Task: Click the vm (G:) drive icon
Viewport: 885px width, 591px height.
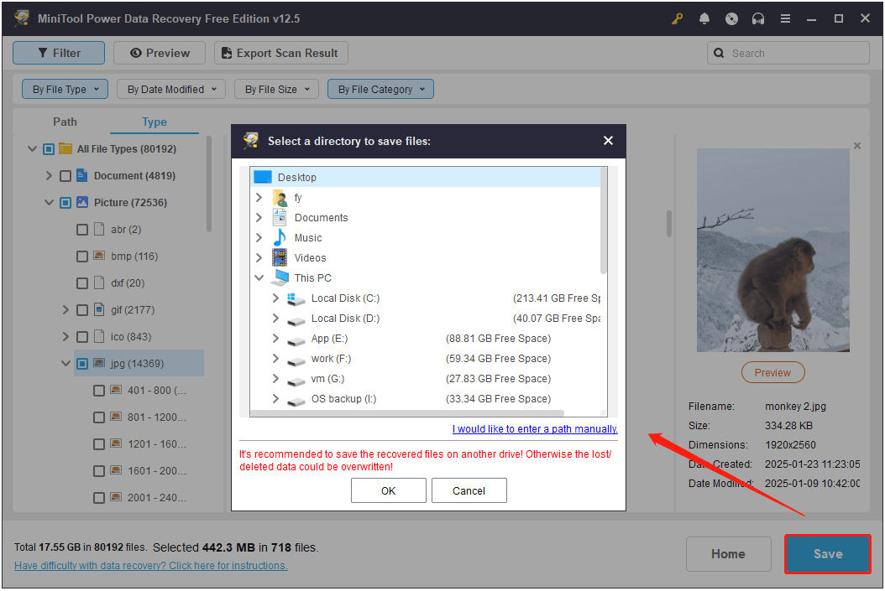Action: click(x=296, y=381)
